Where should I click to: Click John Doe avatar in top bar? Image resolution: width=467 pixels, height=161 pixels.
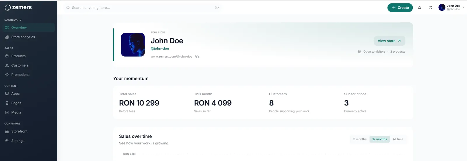coord(442,8)
